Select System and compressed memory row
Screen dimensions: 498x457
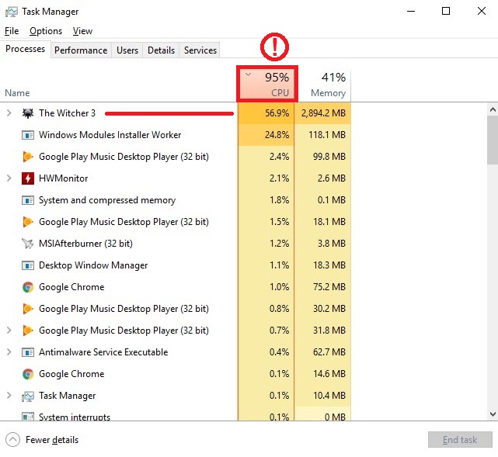click(x=176, y=200)
